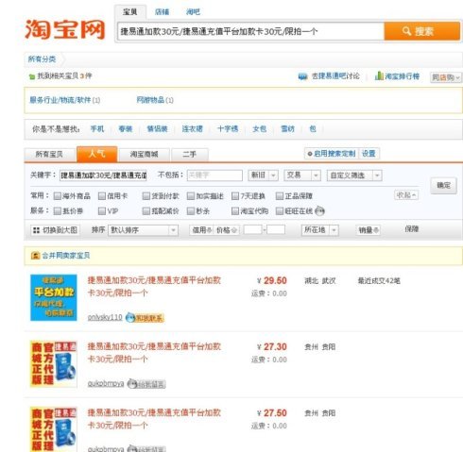Open the 默认排序 sort dropdown

click(x=143, y=230)
